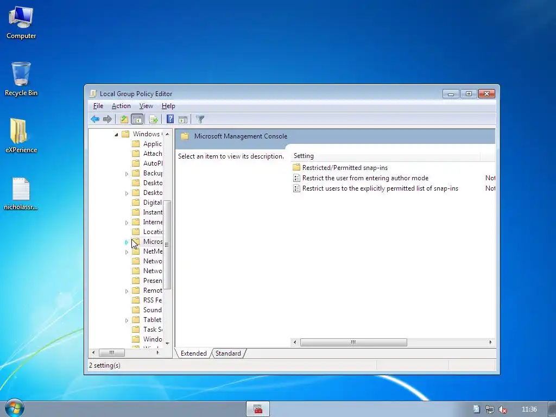Click tree pane horizontal scroll right arrow
The height and width of the screenshot is (417, 556).
(x=158, y=352)
